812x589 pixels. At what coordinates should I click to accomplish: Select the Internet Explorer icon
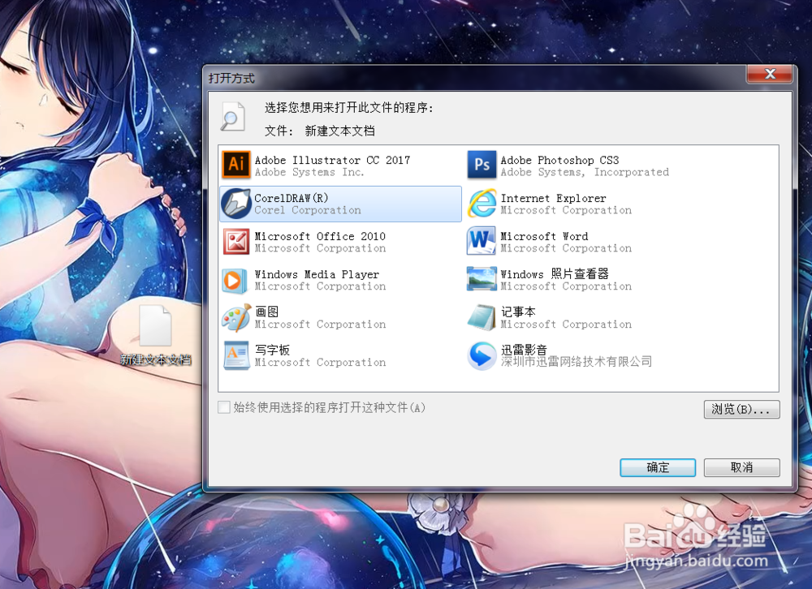click(x=482, y=203)
